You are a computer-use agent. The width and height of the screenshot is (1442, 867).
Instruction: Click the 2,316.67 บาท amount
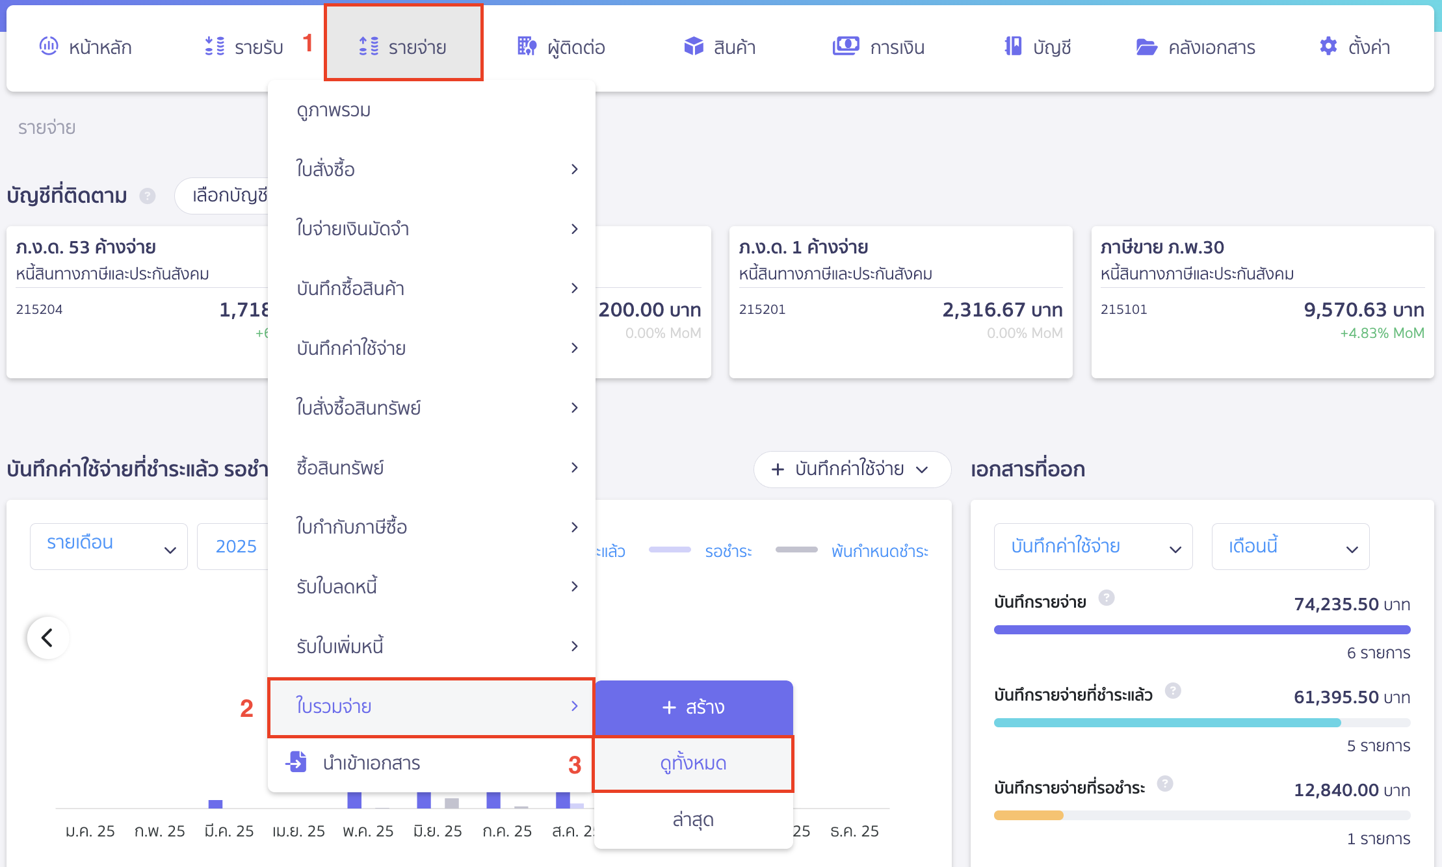pyautogui.click(x=1003, y=309)
